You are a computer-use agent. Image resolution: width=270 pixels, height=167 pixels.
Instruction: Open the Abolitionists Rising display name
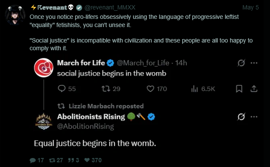[91, 117]
